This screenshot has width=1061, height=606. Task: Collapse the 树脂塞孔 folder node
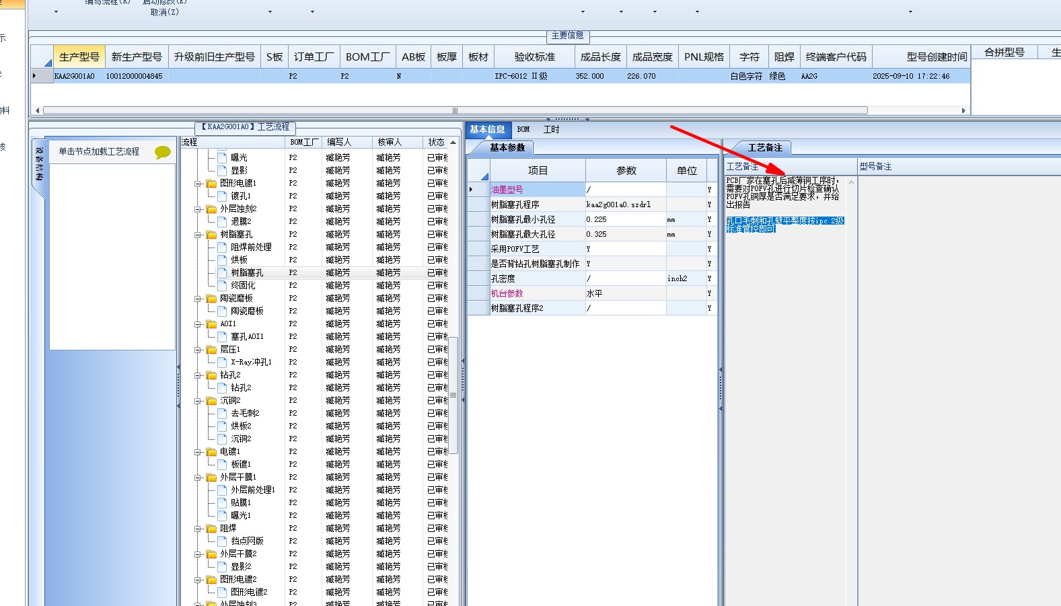tap(198, 235)
